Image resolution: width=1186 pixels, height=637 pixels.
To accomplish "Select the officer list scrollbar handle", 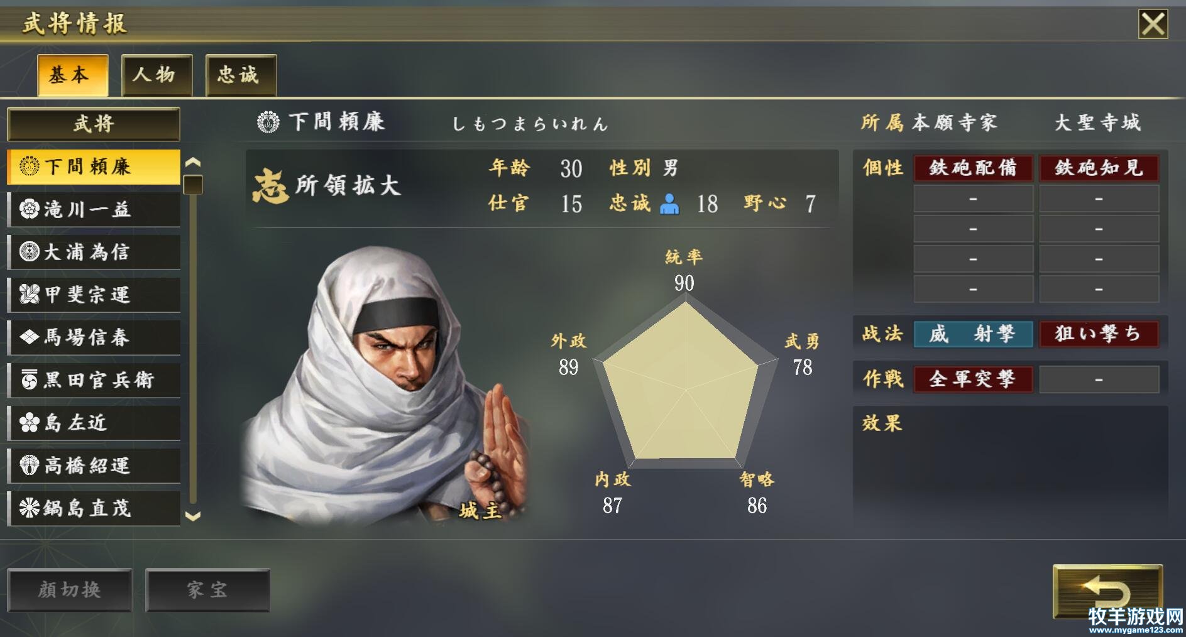I will click(x=192, y=185).
